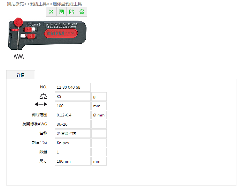
Task: Click the weight value field 35
Action: pos(73,96)
